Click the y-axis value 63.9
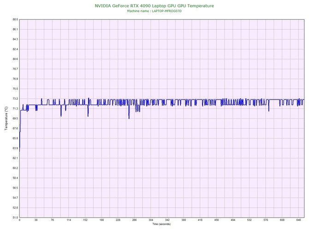This screenshot has width=309, height=232. tap(15, 148)
